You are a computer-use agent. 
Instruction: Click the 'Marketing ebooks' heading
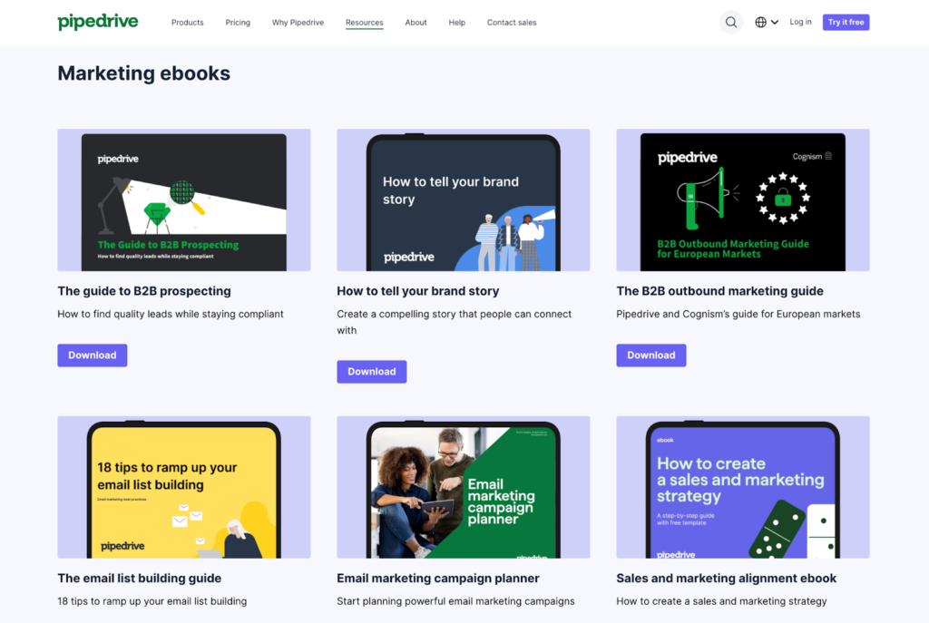click(x=144, y=73)
